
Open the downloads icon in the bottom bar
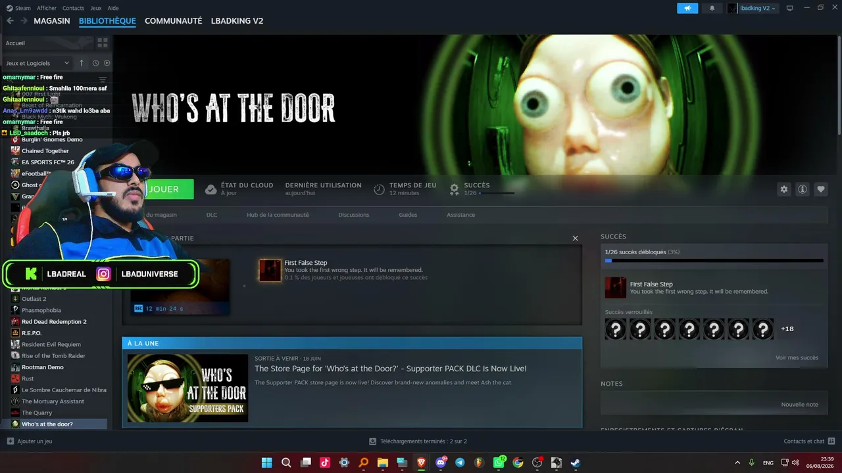(373, 441)
